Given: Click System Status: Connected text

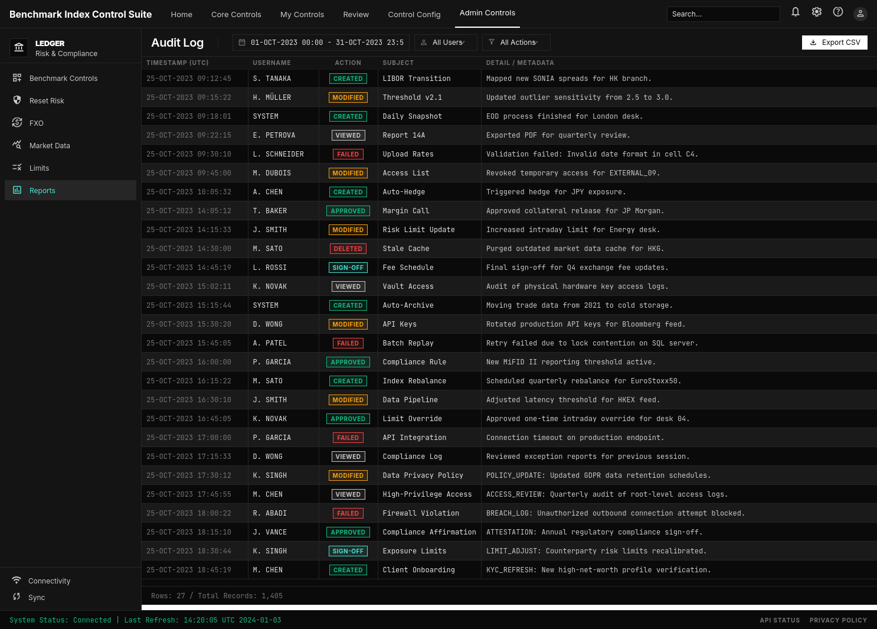Looking at the screenshot, I should click(x=60, y=620).
